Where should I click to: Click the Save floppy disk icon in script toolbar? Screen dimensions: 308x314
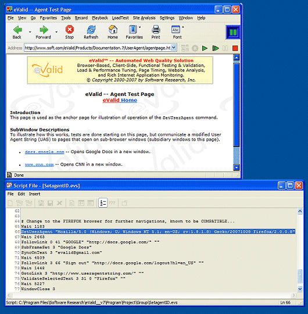click(x=50, y=204)
